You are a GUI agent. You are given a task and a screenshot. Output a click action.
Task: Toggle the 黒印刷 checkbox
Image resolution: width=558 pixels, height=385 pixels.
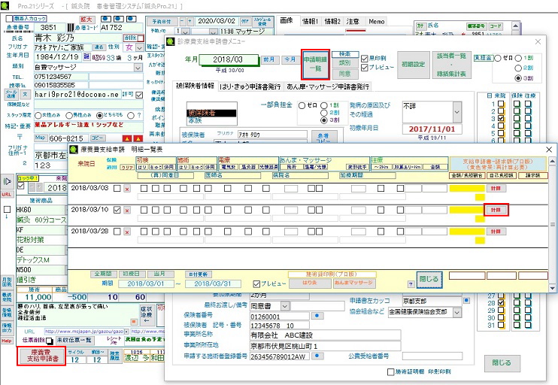click(365, 59)
